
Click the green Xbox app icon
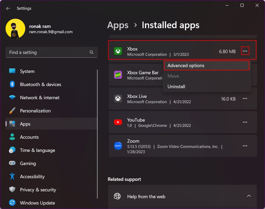(x=118, y=51)
